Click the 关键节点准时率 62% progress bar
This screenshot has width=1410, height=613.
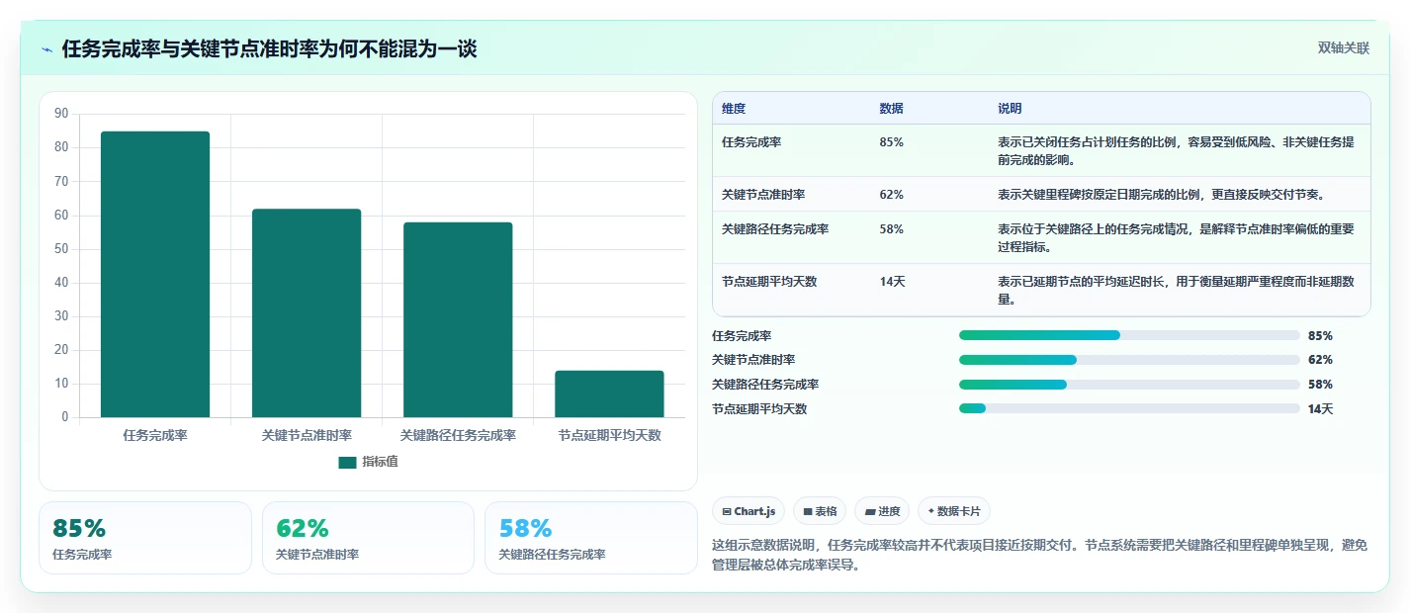tap(1129, 360)
